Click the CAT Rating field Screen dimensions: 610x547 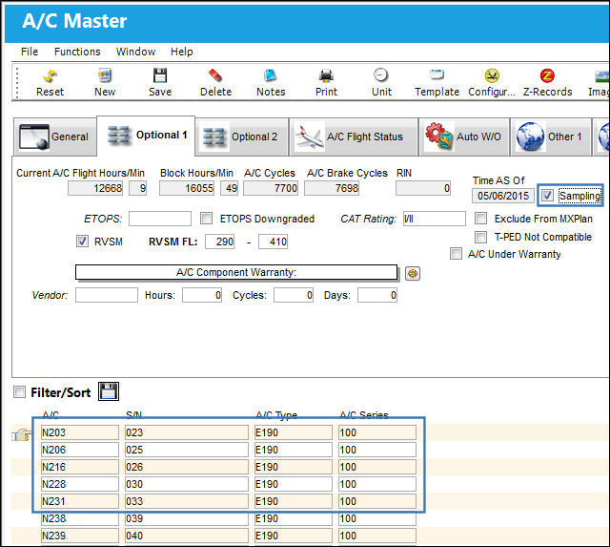tap(435, 219)
